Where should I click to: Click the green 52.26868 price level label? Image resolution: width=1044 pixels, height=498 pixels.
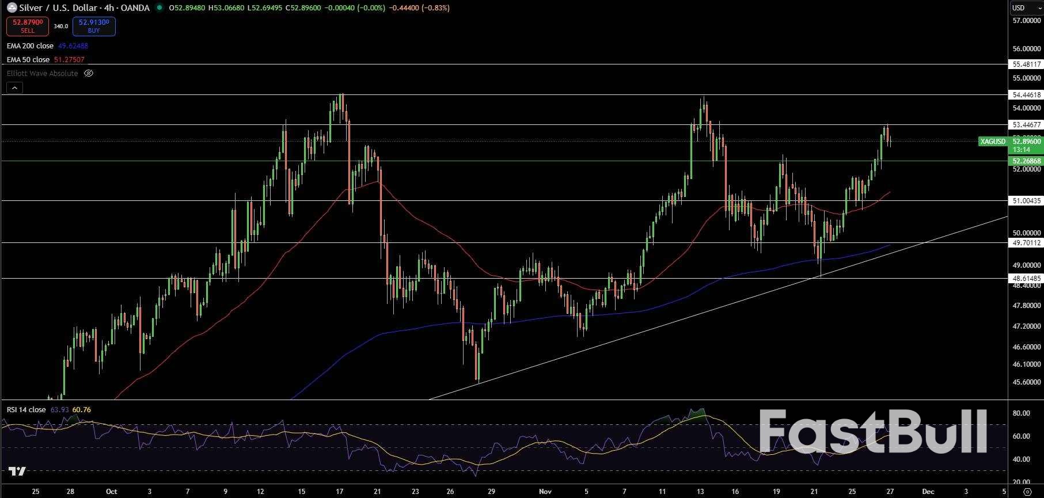[1026, 161]
